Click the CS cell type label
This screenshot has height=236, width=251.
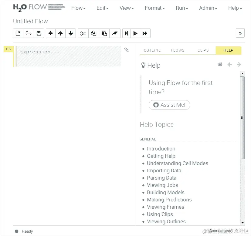(8, 49)
